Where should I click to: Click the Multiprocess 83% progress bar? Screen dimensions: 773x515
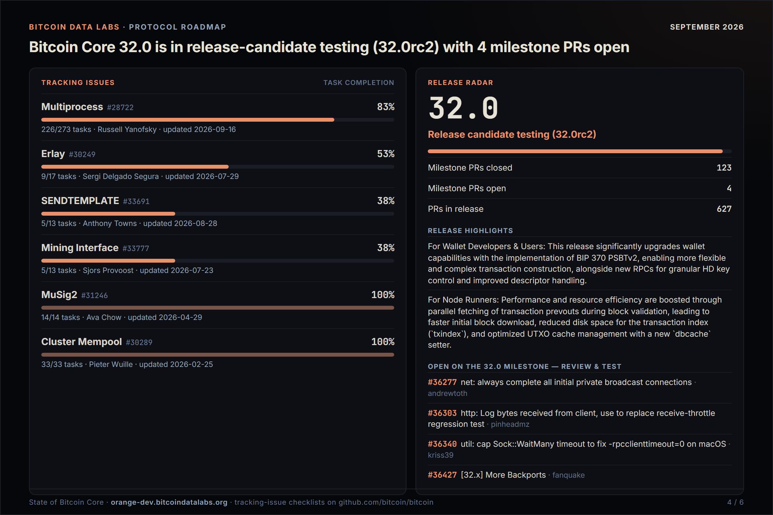pos(218,120)
